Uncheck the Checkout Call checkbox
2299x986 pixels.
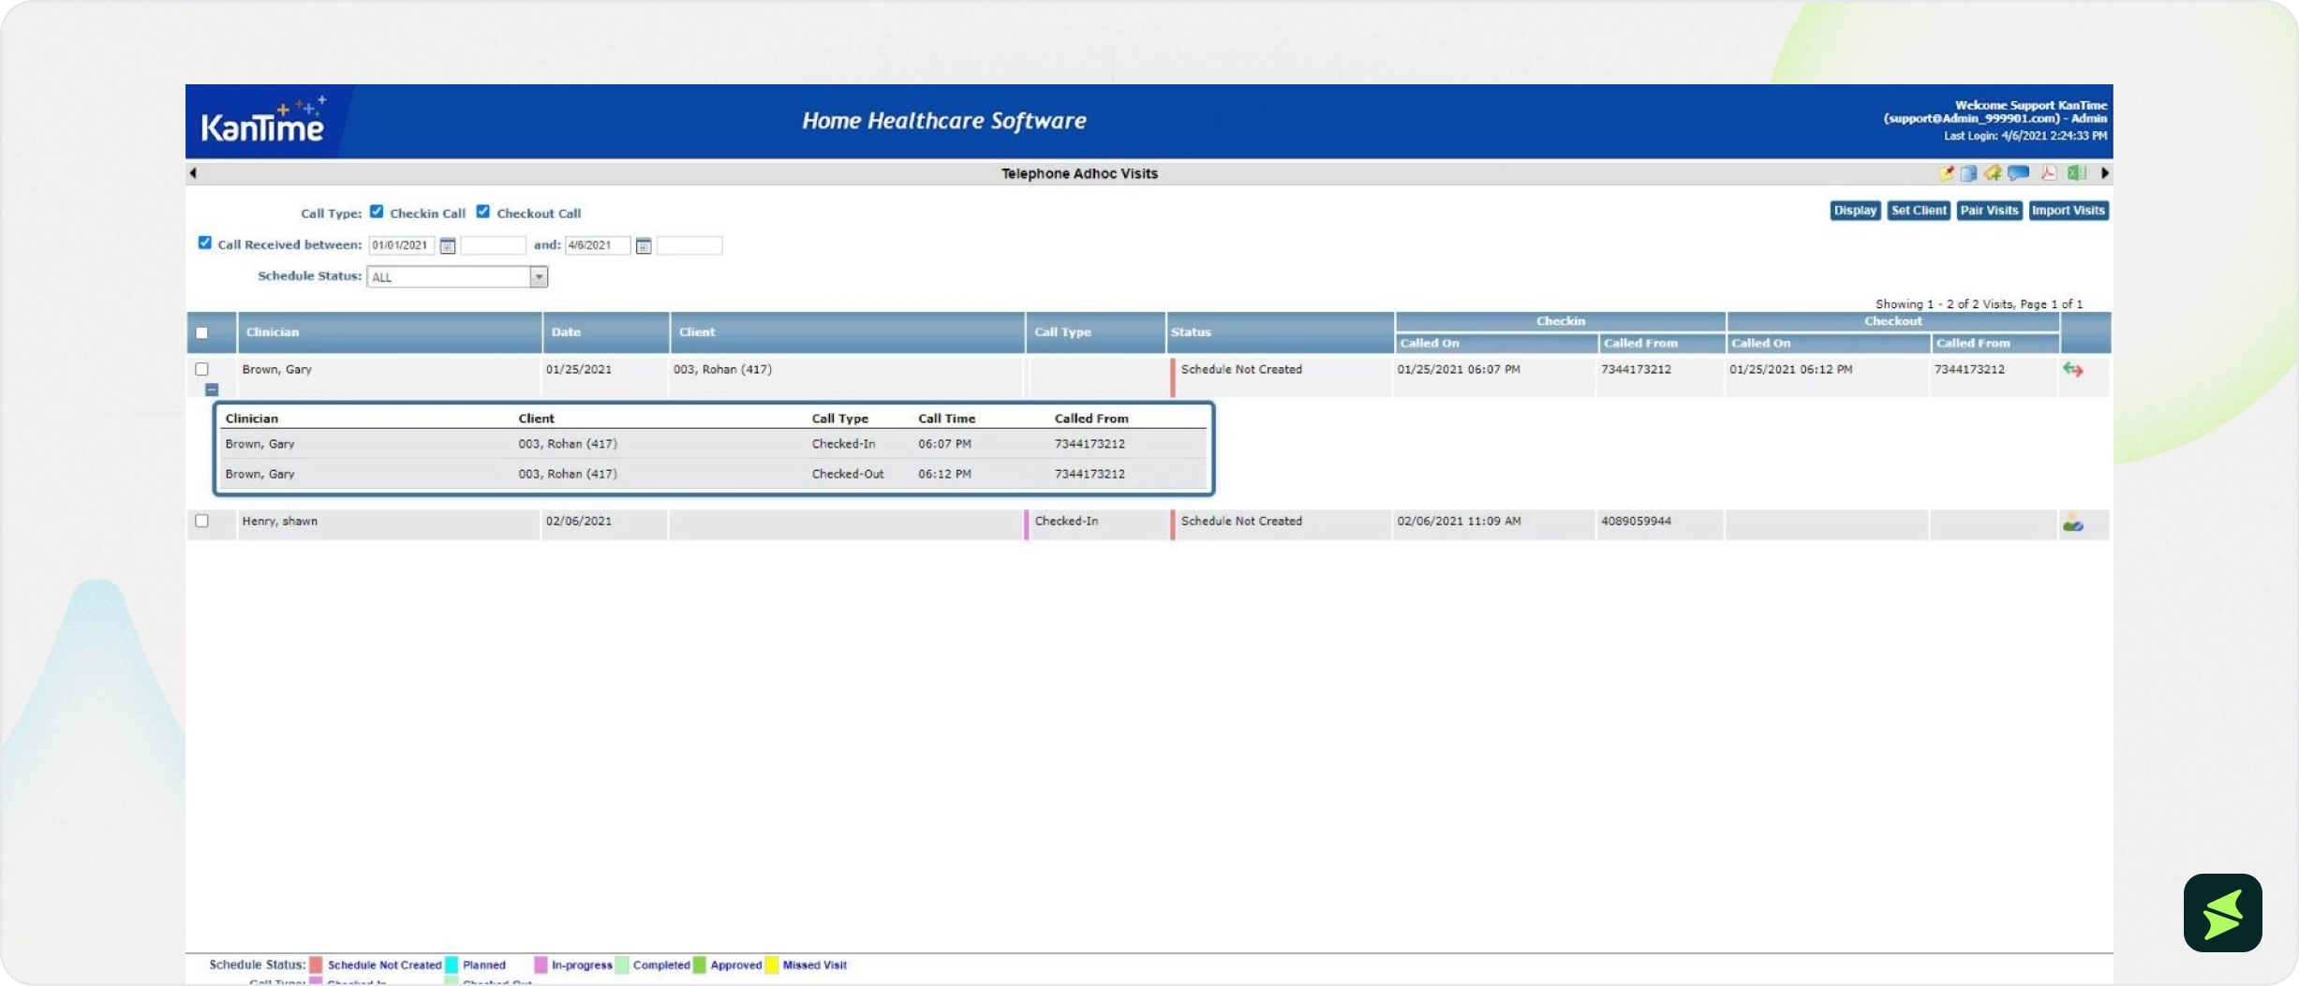(x=483, y=212)
